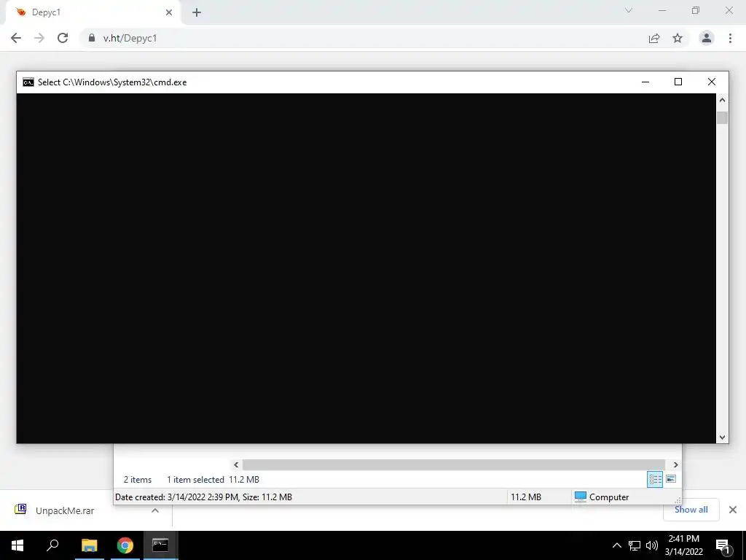The image size is (746, 560).
Task: Click Explorer horizontal scroll right arrow
Action: [x=675, y=464]
